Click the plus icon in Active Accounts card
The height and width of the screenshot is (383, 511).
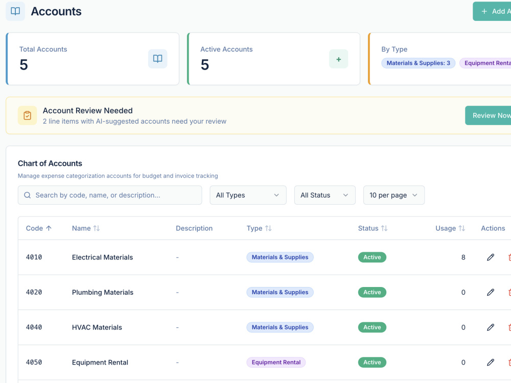pos(339,59)
